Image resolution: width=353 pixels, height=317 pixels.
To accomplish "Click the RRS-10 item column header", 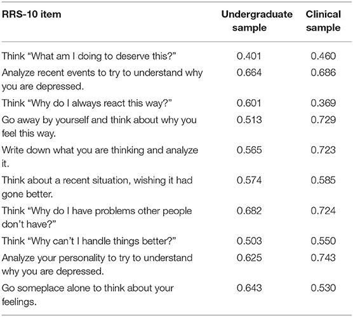I will [32, 15].
